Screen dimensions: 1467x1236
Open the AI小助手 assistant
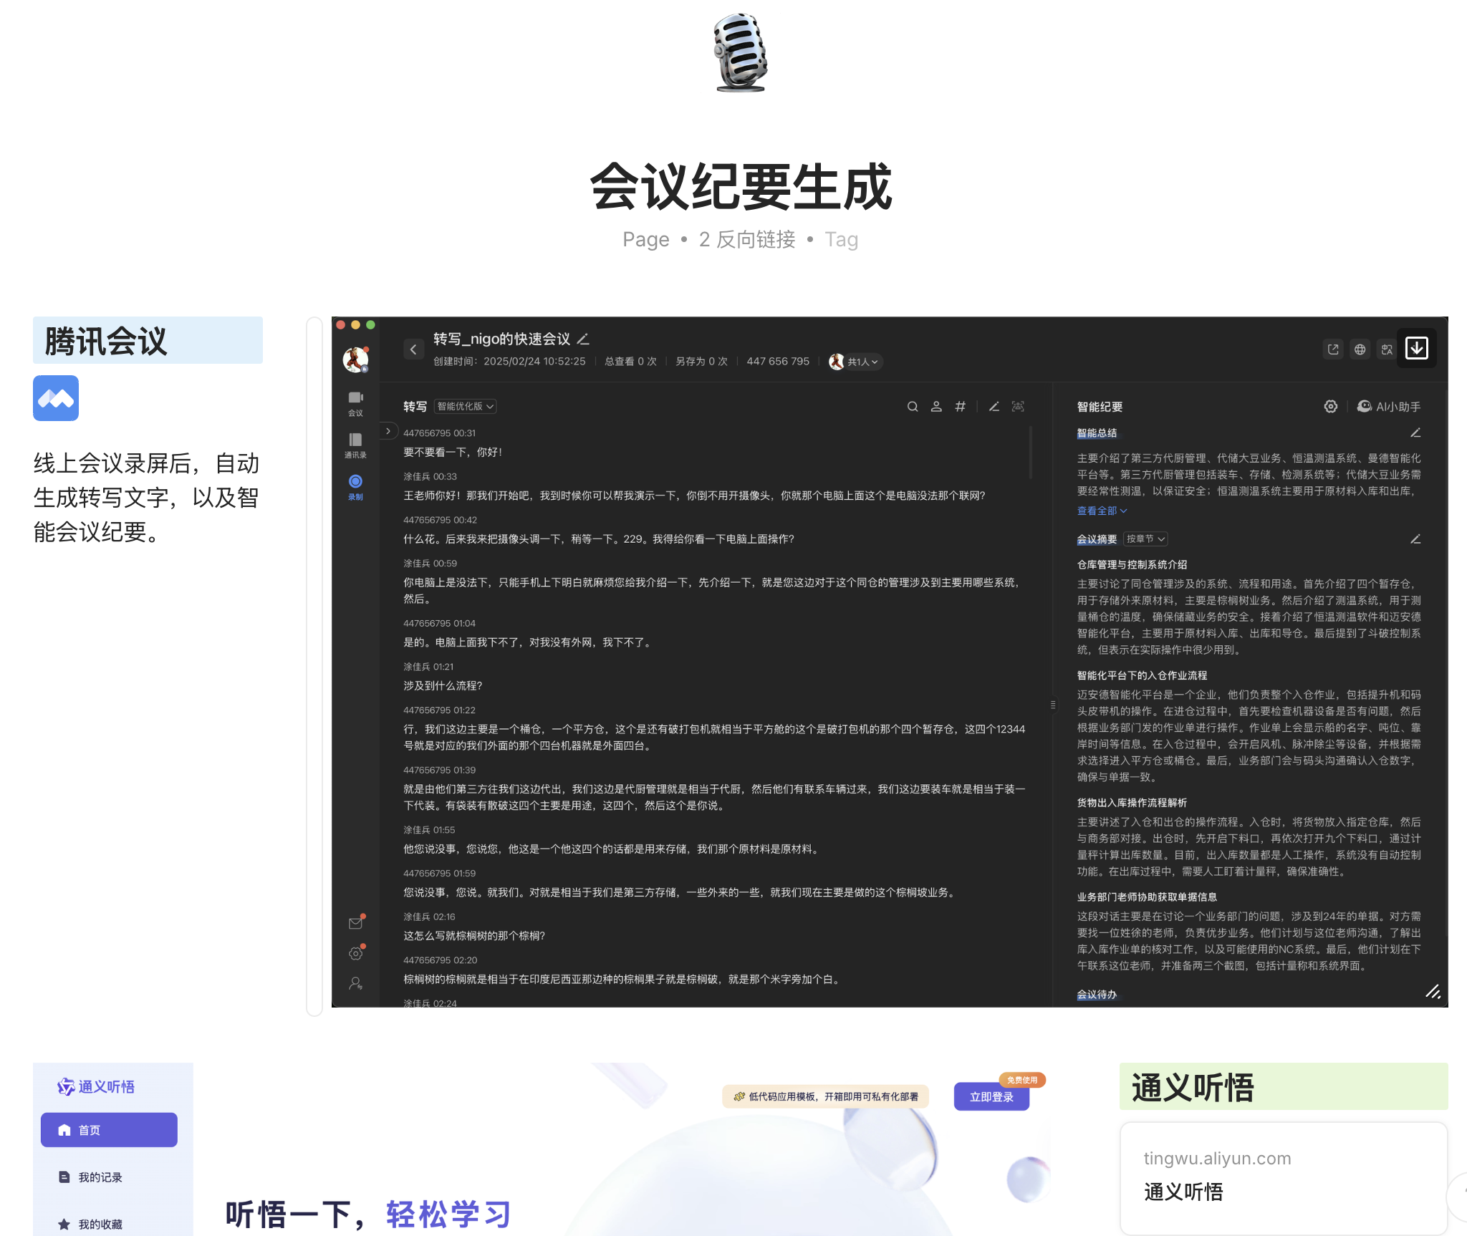coord(1389,407)
